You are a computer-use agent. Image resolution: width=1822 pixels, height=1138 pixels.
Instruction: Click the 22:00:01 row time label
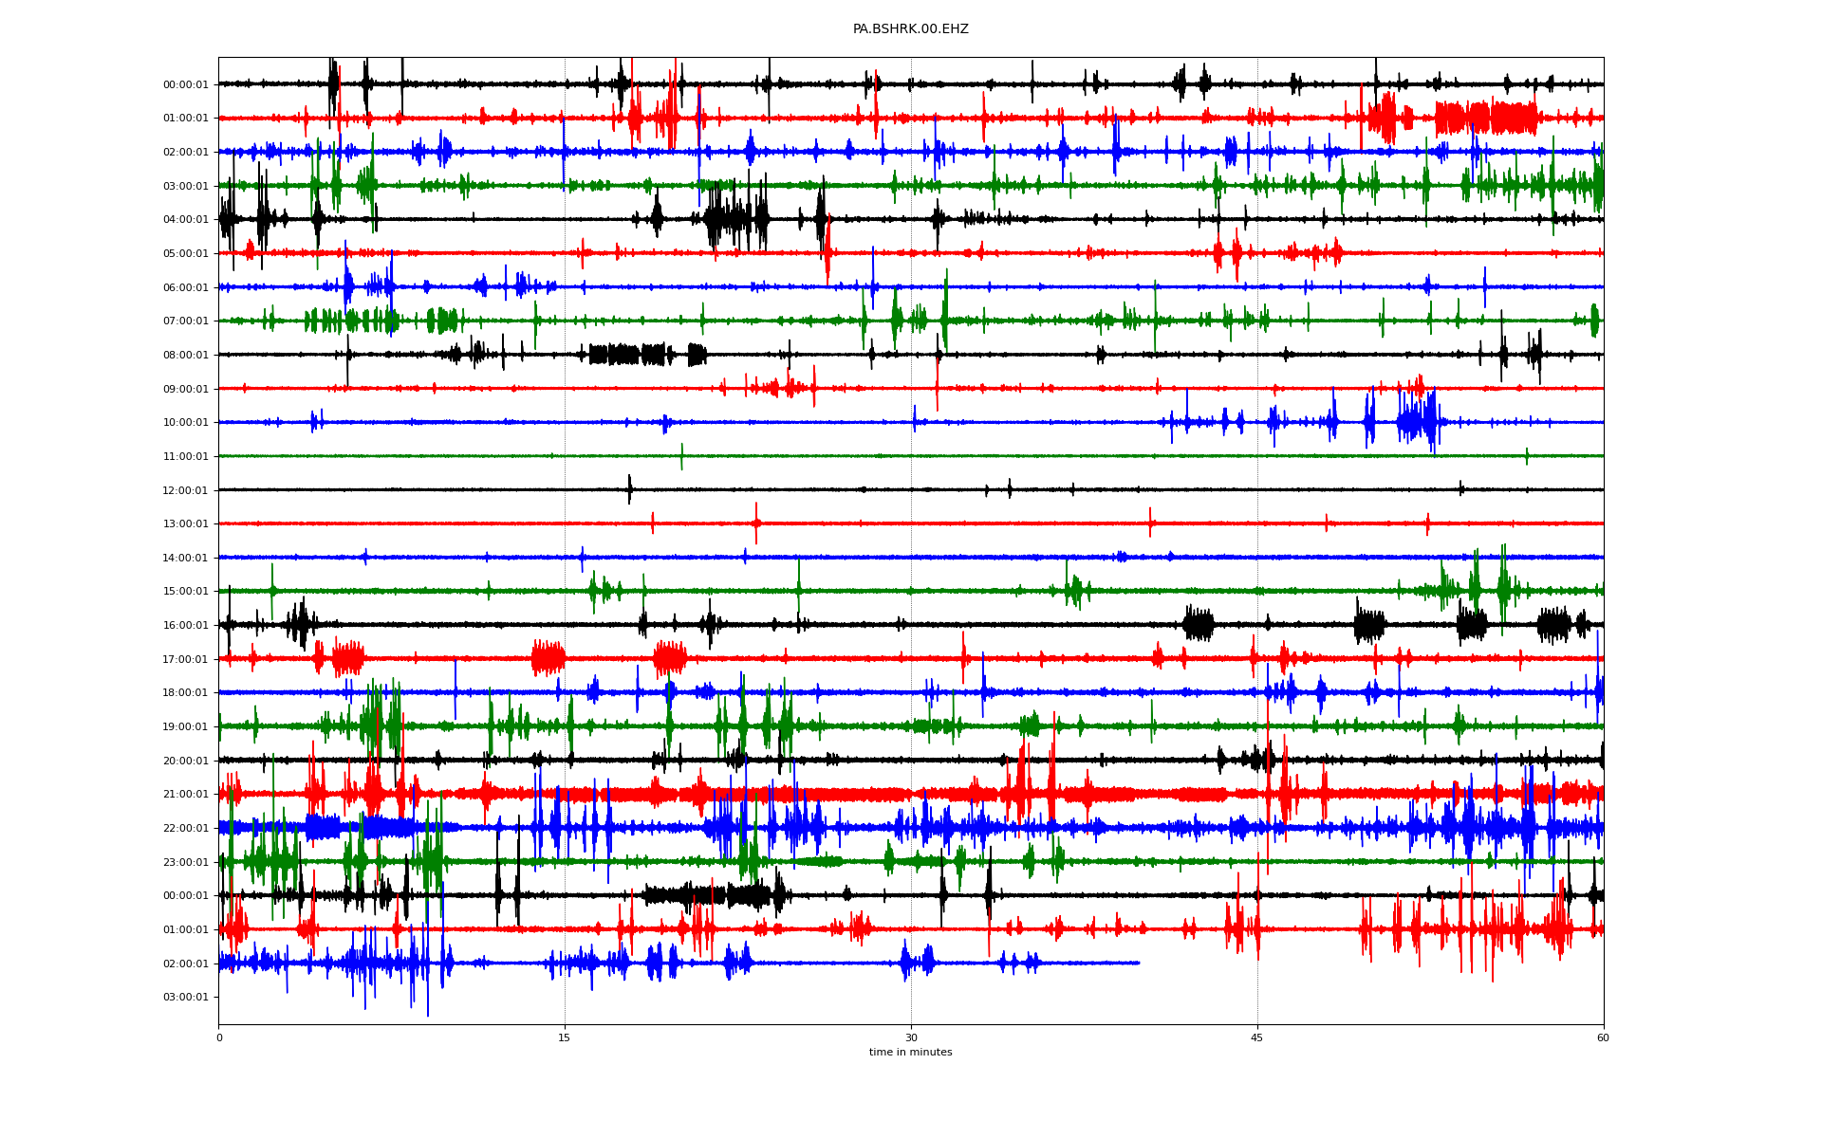point(185,829)
